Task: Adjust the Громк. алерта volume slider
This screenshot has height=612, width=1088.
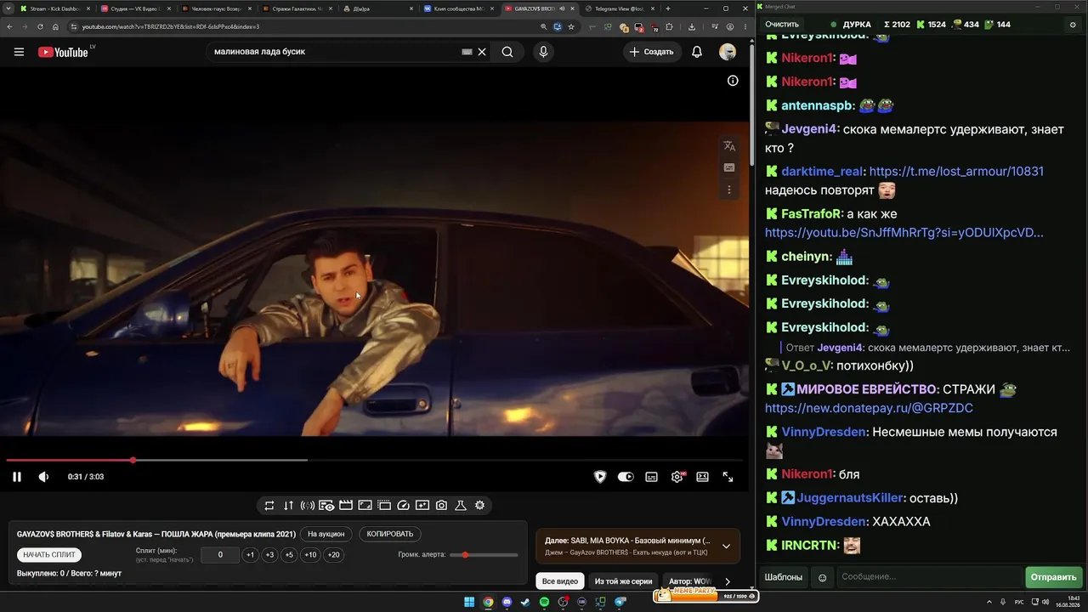Action: tap(484, 555)
